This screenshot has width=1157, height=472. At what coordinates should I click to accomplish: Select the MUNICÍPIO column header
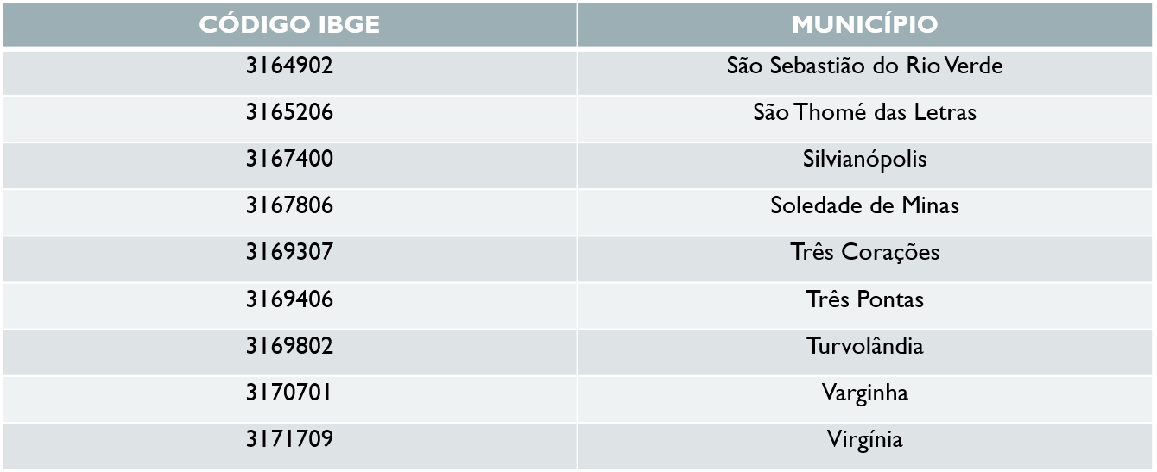tap(864, 24)
